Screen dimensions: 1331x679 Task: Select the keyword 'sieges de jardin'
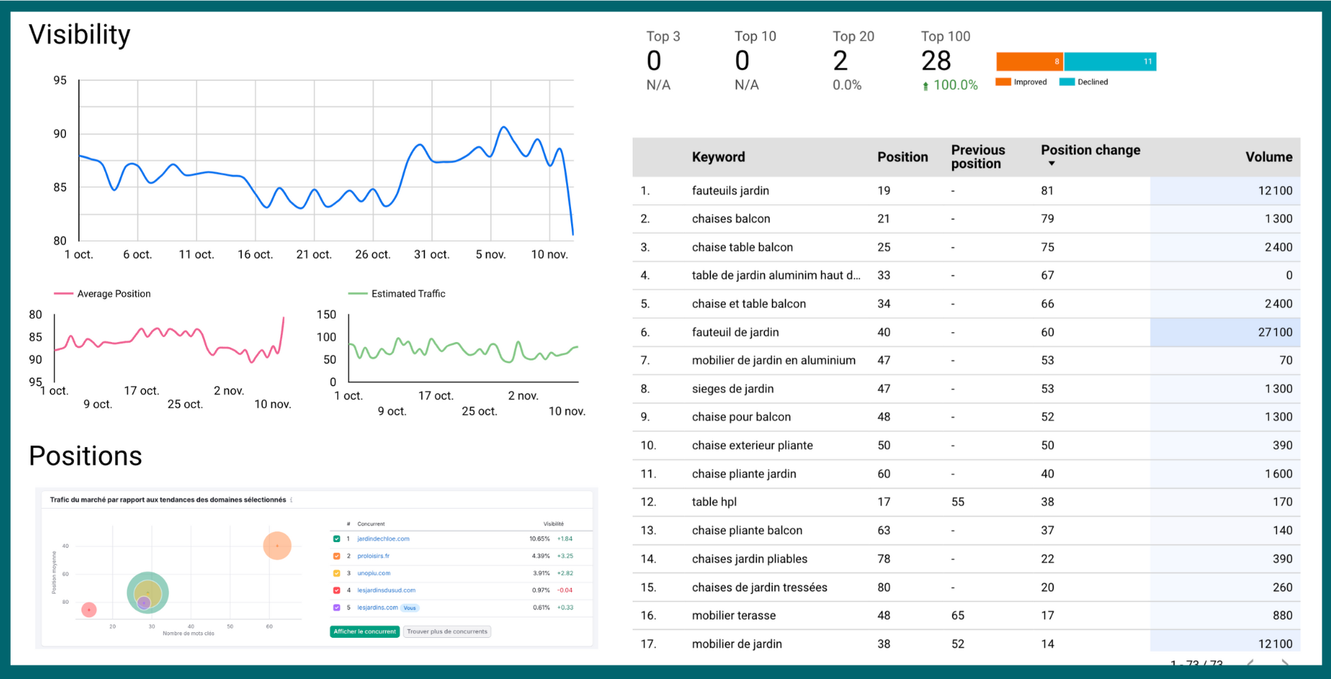(x=733, y=389)
